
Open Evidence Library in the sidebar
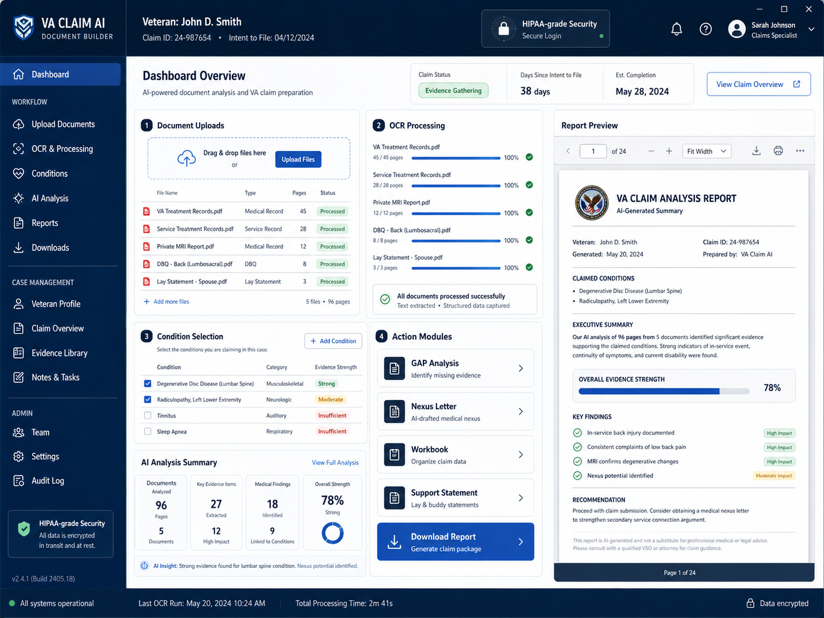click(x=60, y=353)
